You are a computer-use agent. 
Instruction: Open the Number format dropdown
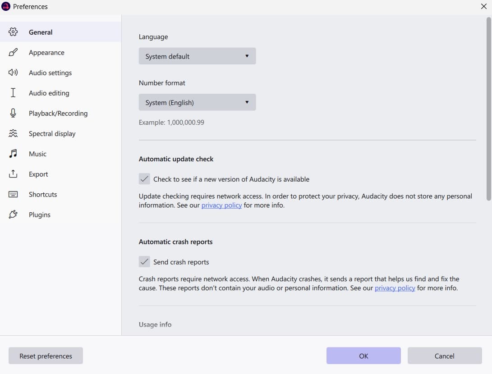pyautogui.click(x=198, y=102)
